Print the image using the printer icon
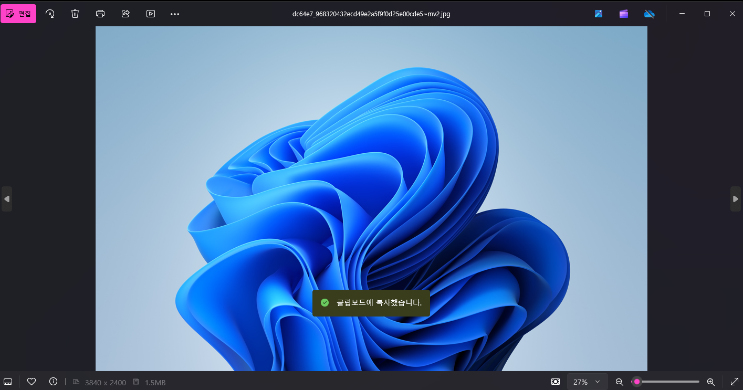Viewport: 743px width, 390px height. (x=100, y=14)
